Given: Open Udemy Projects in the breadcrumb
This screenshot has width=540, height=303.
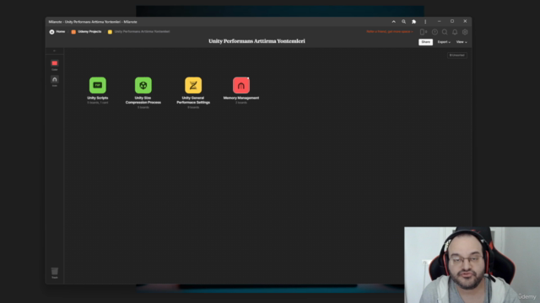Looking at the screenshot, I should pyautogui.click(x=89, y=32).
